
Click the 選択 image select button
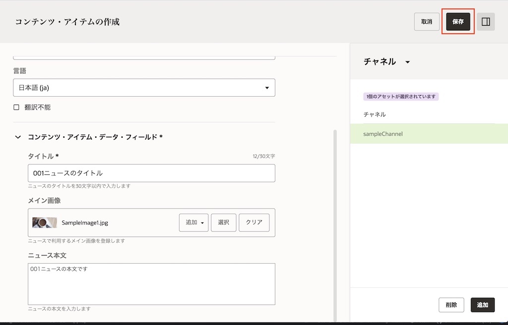pyautogui.click(x=223, y=222)
